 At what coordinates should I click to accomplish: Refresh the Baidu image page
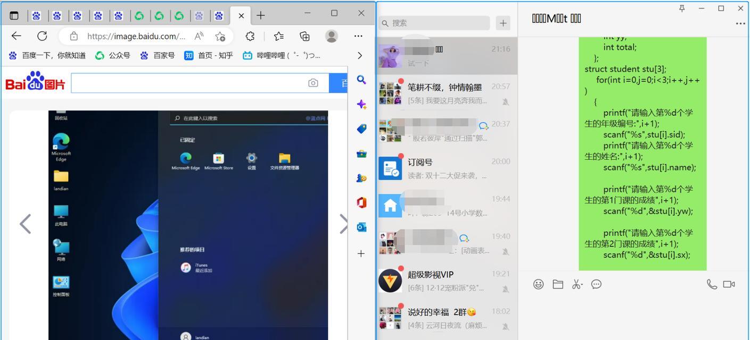coord(42,36)
